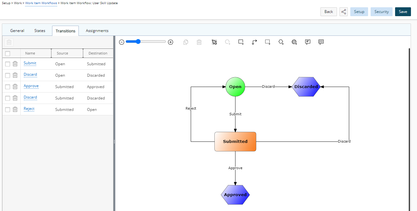Select the add hexagon state tool
This screenshot has height=211, width=417.
pos(281,42)
